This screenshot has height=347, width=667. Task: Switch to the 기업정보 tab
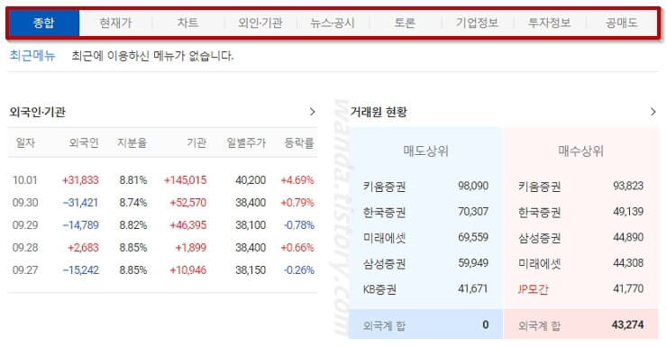pyautogui.click(x=477, y=23)
